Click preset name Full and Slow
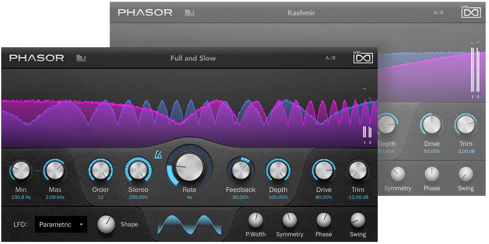489x244 pixels. coord(193,58)
